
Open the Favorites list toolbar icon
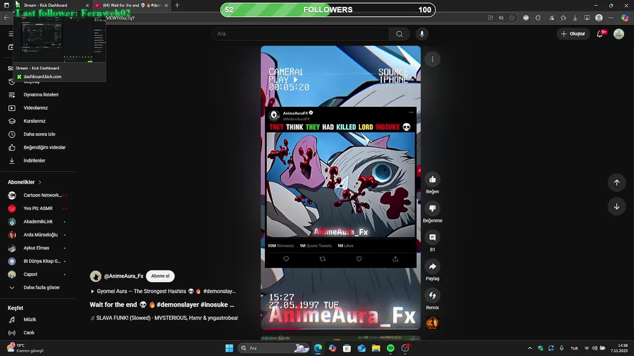[563, 18]
